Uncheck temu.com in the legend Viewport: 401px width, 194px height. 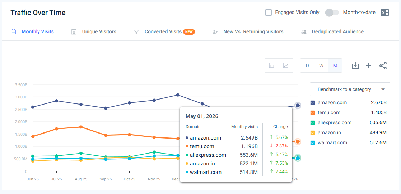(313, 113)
